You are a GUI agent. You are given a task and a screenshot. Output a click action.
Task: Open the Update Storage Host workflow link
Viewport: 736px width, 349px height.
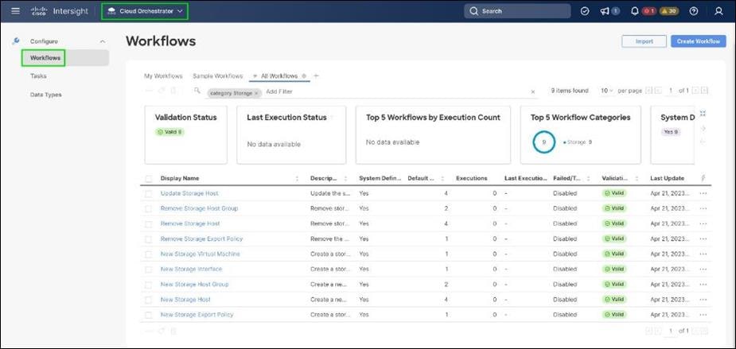pos(189,193)
